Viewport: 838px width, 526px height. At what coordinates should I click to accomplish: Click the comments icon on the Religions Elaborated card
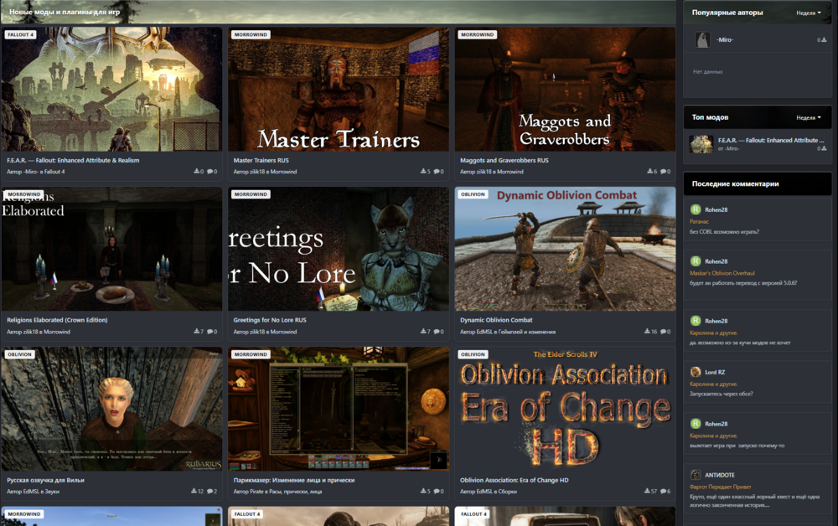[209, 332]
